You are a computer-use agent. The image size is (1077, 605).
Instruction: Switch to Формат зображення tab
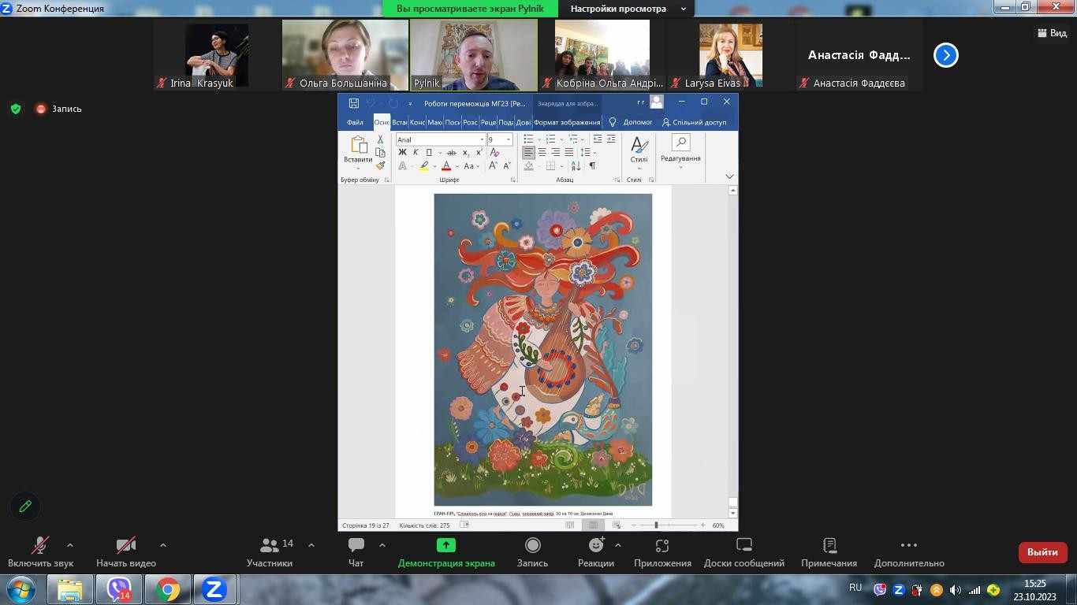click(567, 122)
